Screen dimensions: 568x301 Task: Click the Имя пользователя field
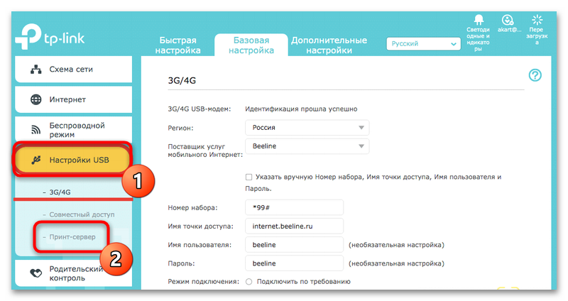coord(294,245)
